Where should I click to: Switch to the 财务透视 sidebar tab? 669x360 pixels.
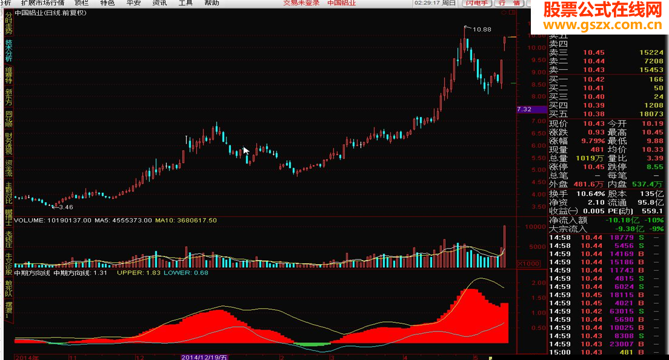click(x=8, y=143)
